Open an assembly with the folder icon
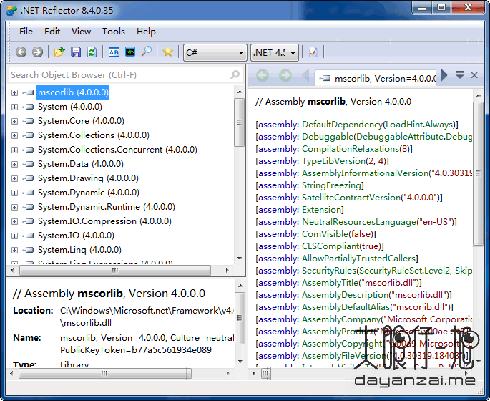The image size is (490, 401). [59, 52]
